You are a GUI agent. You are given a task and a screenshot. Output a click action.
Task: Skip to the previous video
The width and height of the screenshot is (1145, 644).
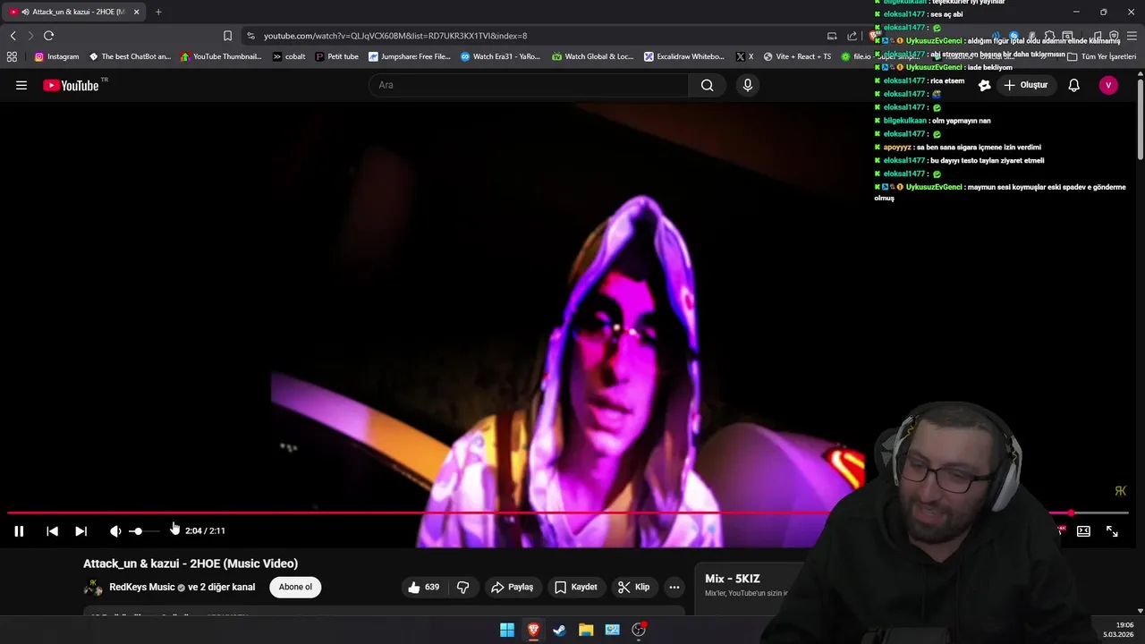click(x=52, y=531)
